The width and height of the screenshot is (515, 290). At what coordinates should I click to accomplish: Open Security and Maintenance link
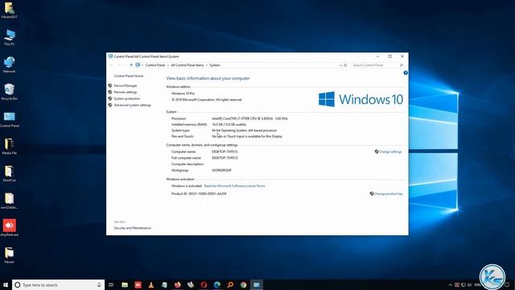click(132, 228)
